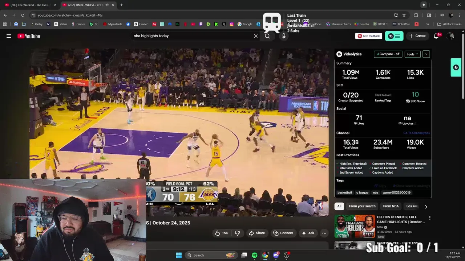Open Discord from the taskbar
The image size is (465, 261).
276,255
